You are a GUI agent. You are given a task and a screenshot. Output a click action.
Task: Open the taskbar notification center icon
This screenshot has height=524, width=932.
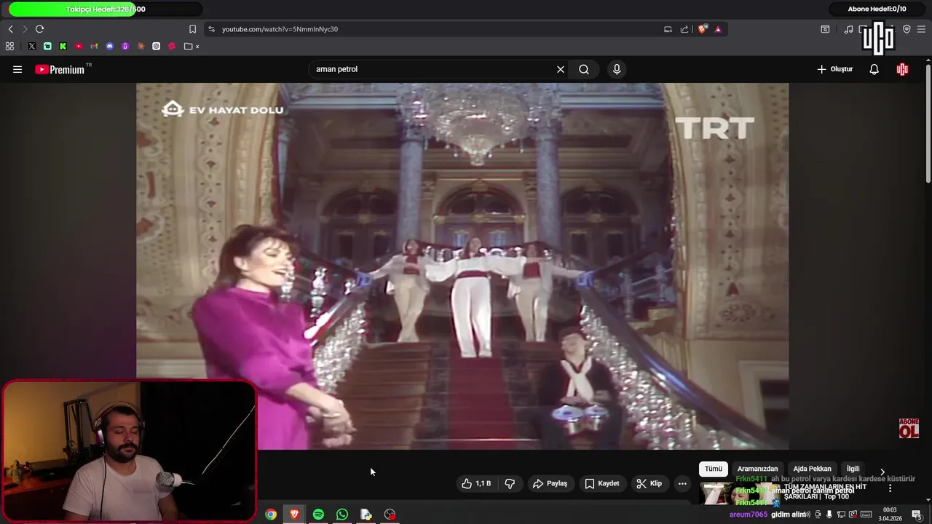(x=917, y=515)
